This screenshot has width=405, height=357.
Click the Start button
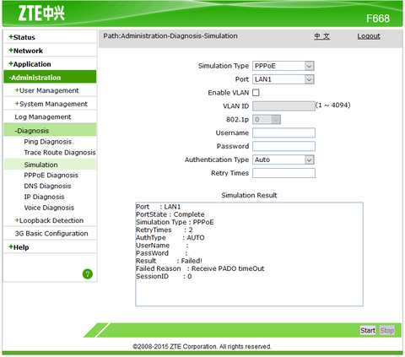368,330
